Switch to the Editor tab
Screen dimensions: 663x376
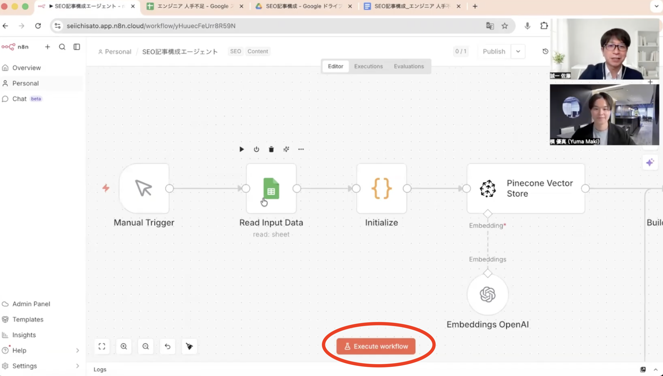(x=335, y=66)
